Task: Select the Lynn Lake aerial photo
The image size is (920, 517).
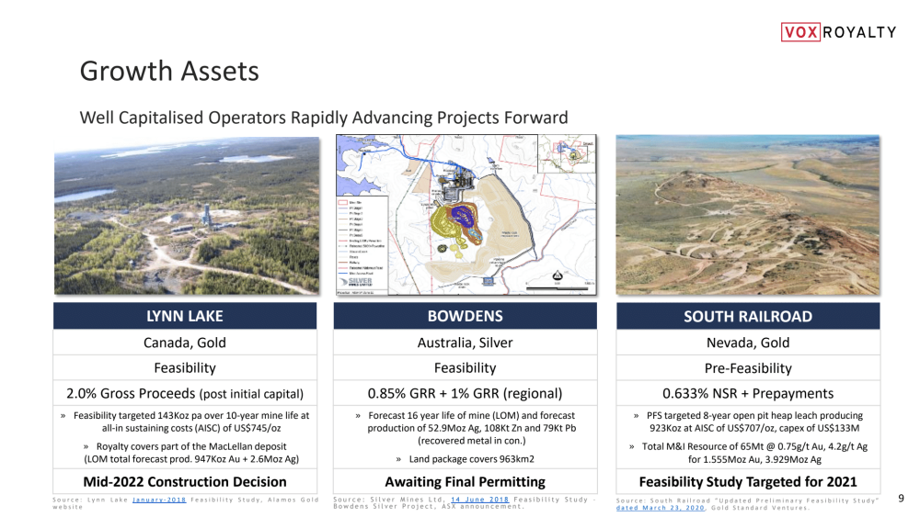Action: point(187,216)
